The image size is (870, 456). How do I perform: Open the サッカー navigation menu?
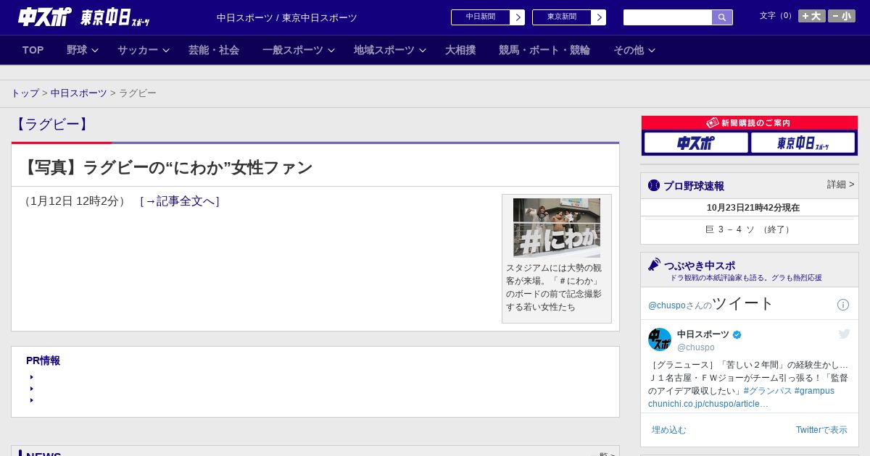pos(138,50)
